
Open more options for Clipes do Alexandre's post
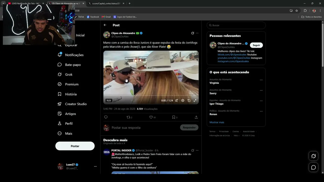pyautogui.click(x=197, y=33)
